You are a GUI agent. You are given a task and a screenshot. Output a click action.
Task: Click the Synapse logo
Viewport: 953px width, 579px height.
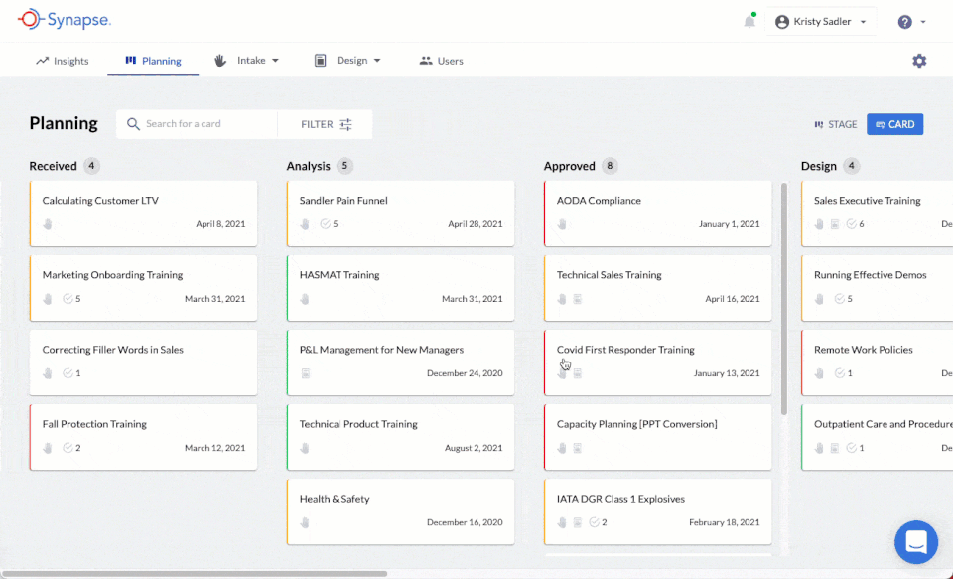pos(65,20)
